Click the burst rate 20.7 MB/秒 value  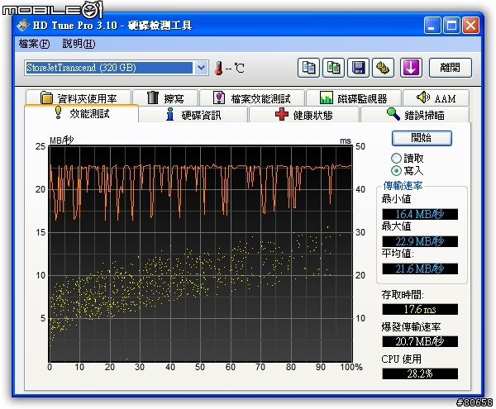(420, 341)
